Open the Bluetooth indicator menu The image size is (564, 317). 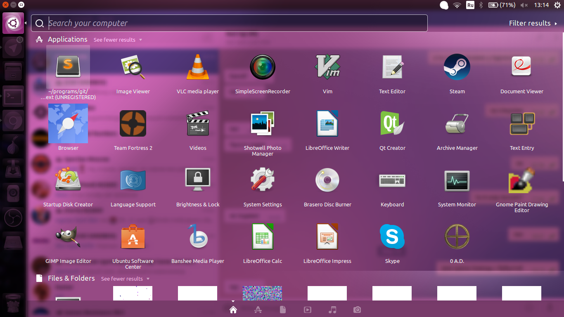pyautogui.click(x=481, y=5)
